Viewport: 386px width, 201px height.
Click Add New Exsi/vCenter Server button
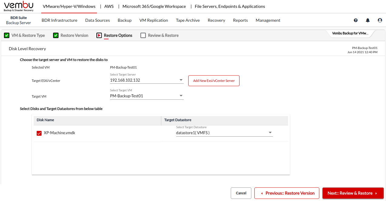[214, 81]
